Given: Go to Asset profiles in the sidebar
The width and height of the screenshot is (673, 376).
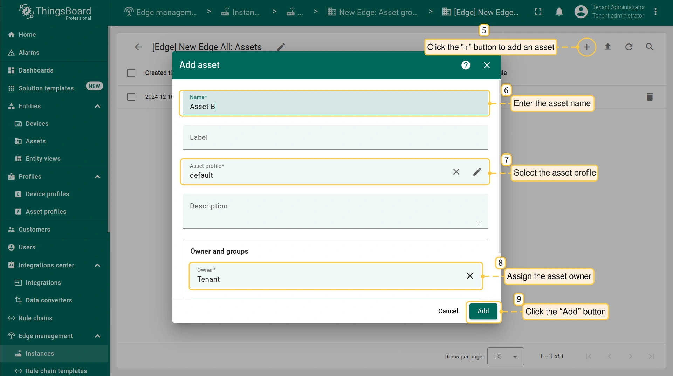Looking at the screenshot, I should [x=46, y=212].
